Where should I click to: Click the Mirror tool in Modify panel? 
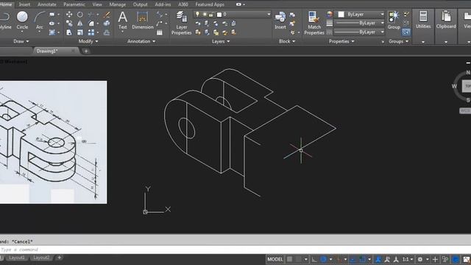pos(80,24)
